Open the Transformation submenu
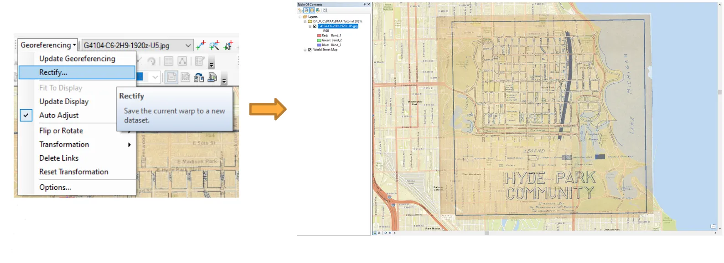Screen dimensions: 724x263 [x=64, y=145]
